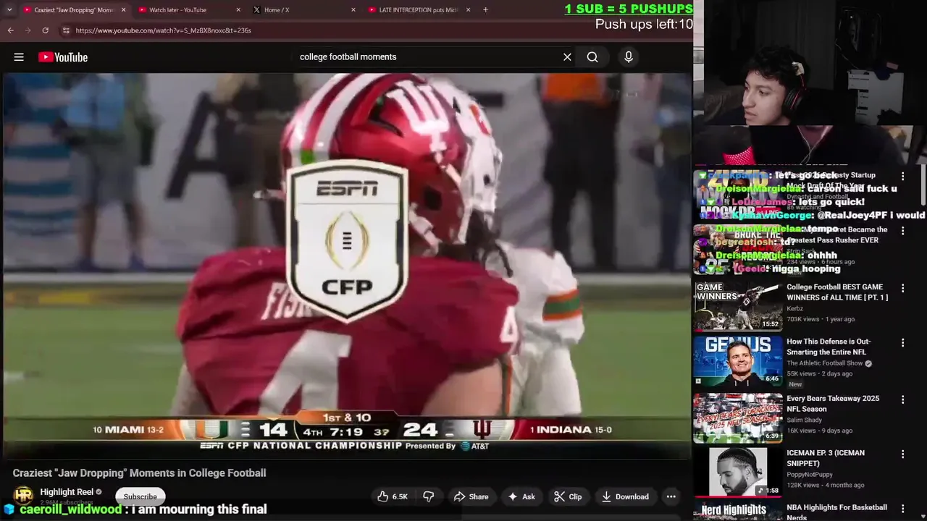Switch to the Watch later - YouTube tab
Image resolution: width=927 pixels, height=521 pixels.
(188, 10)
